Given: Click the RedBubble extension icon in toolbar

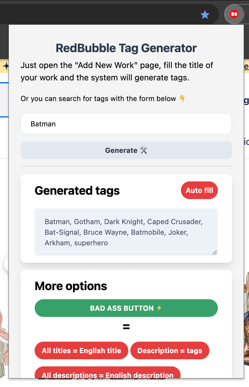Looking at the screenshot, I should [234, 14].
